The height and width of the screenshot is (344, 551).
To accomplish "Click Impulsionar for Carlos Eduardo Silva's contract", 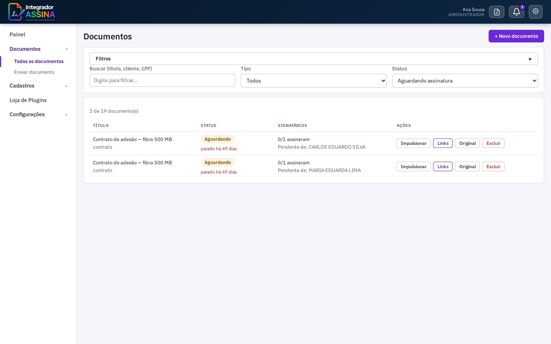I will (x=413, y=143).
